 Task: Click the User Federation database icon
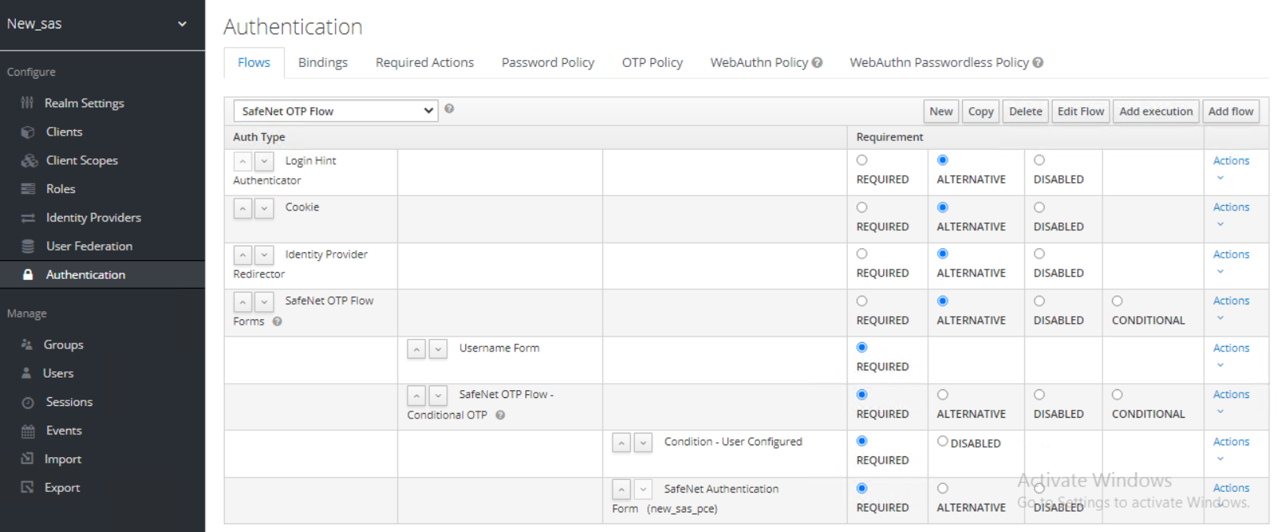coord(28,246)
